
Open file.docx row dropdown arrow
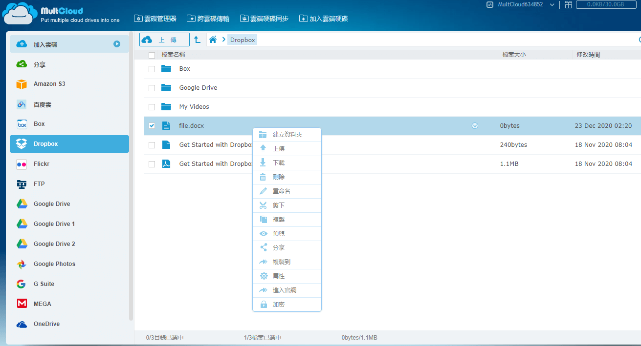[x=475, y=126]
